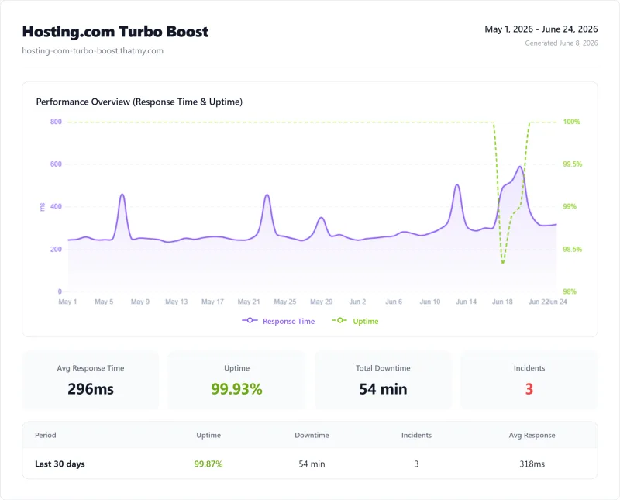
Task: Click the Jun 18 x-axis label
Action: [x=502, y=302]
